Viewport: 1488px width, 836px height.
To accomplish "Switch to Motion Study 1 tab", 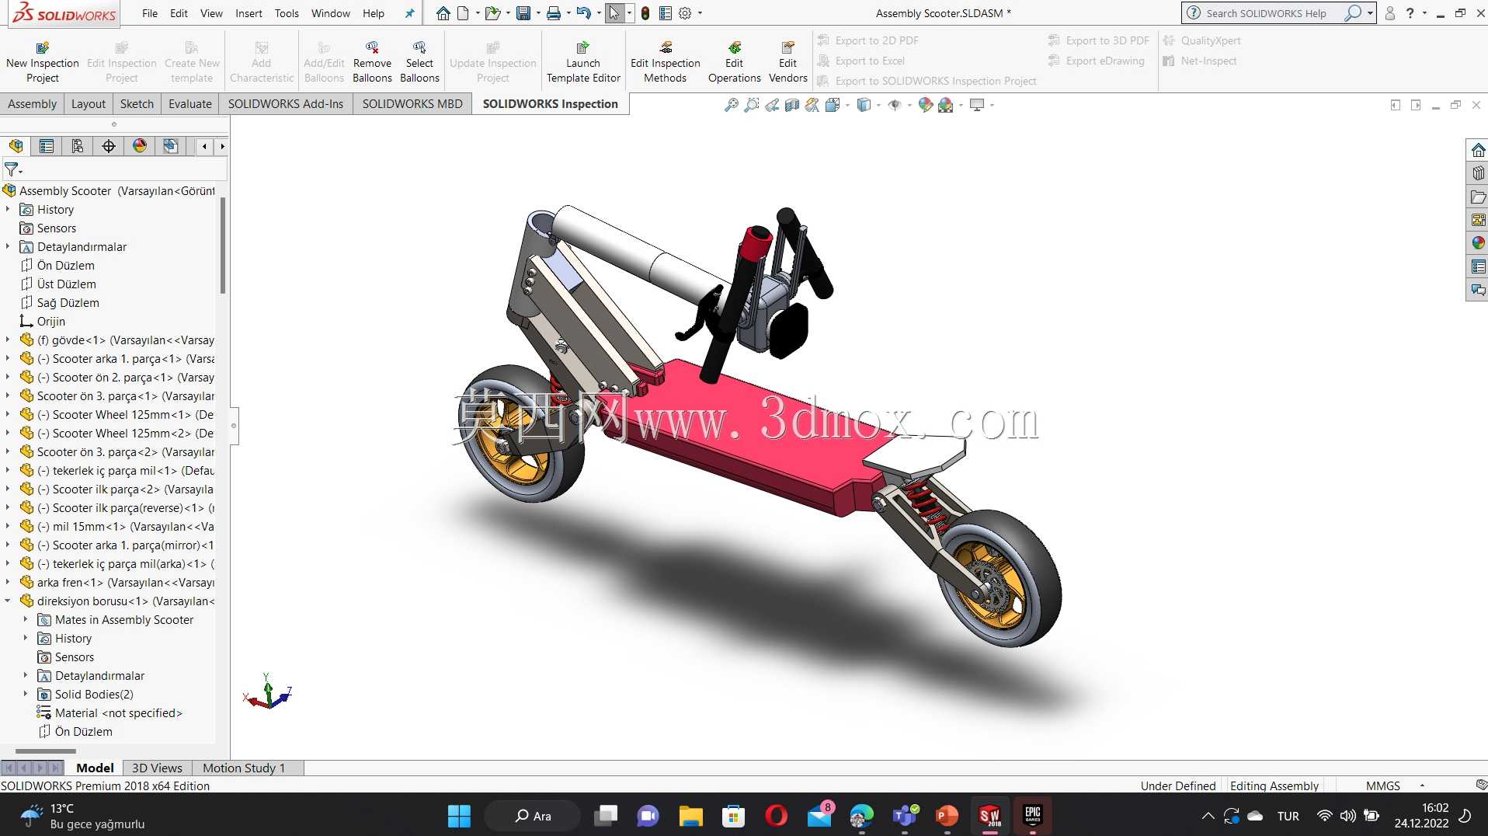I will (x=244, y=768).
